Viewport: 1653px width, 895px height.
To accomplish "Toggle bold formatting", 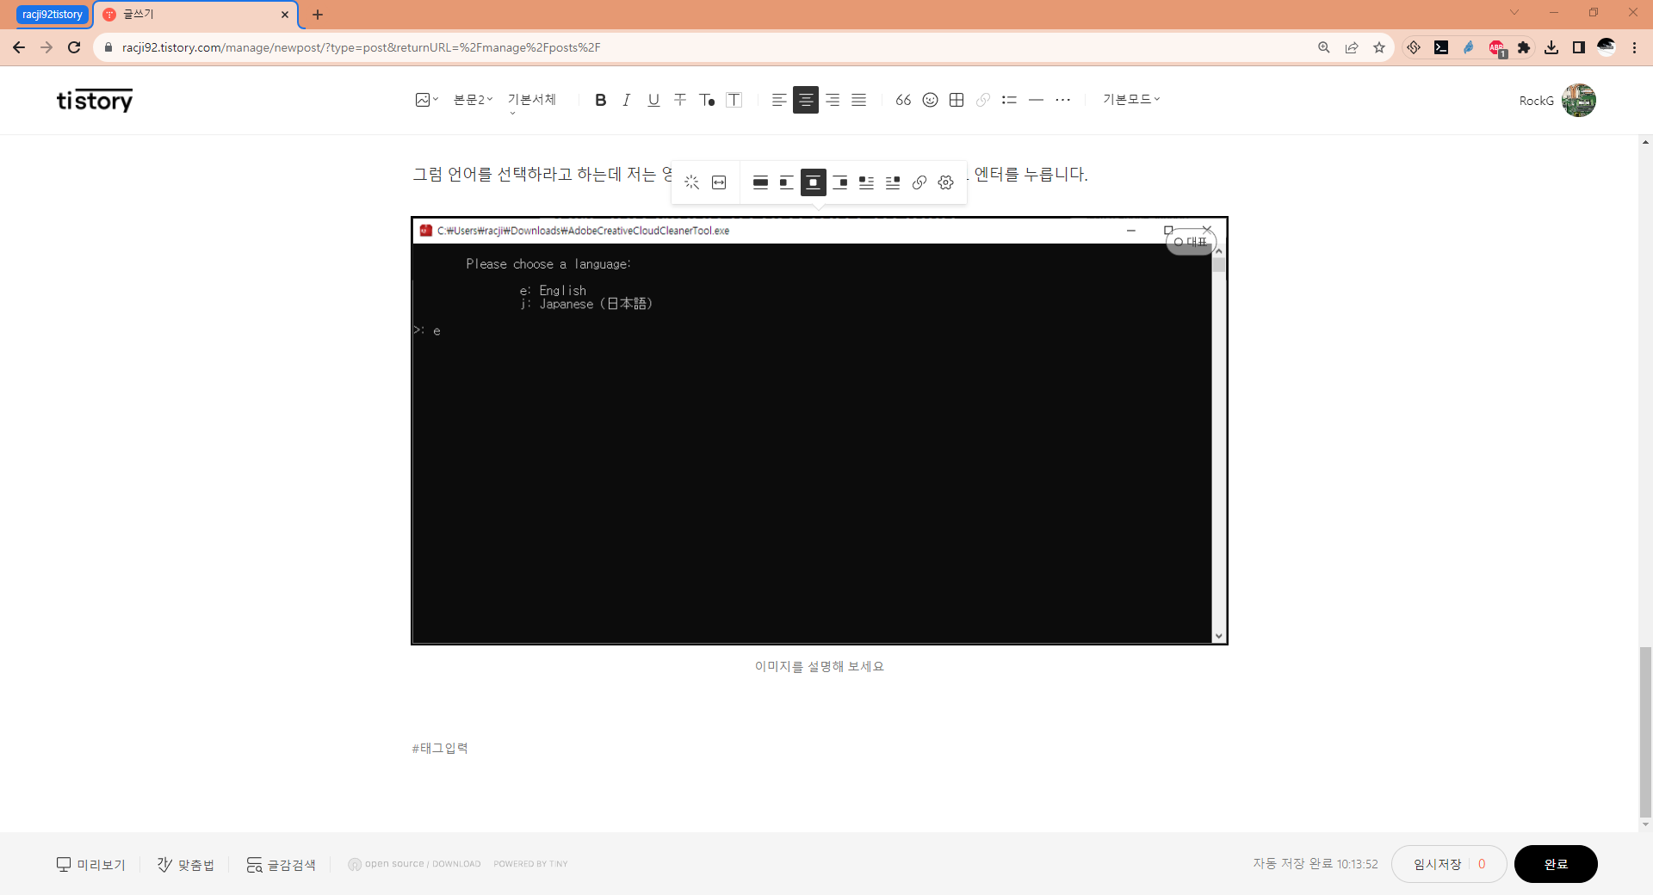I will click(x=600, y=100).
